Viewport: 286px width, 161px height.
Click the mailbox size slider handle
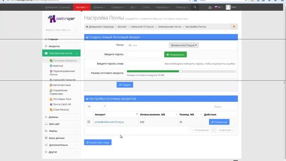click(181, 72)
